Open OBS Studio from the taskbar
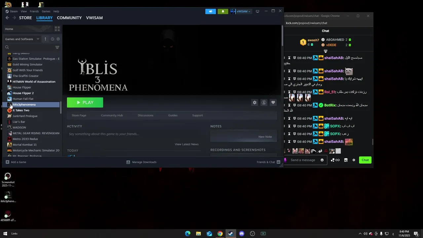The image size is (423, 238). pos(252,234)
